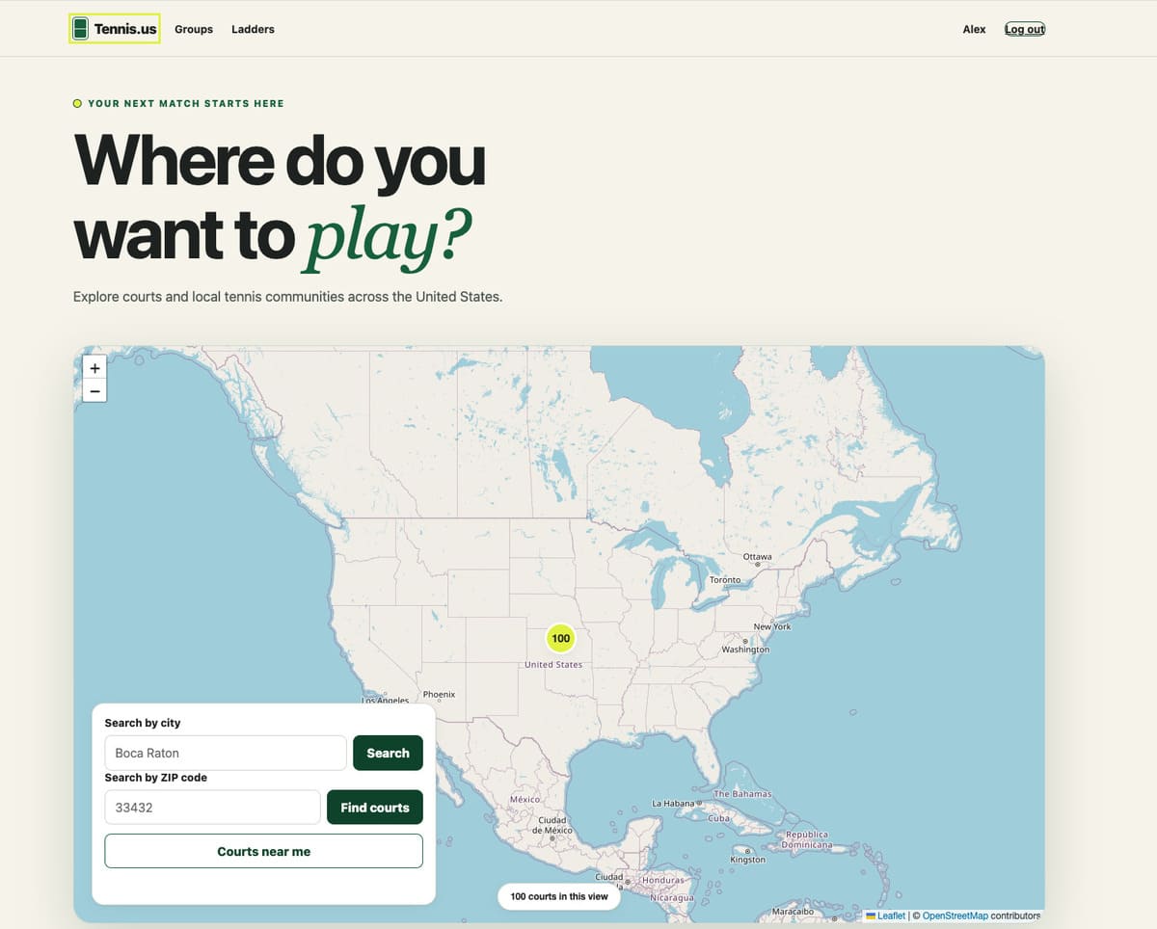The height and width of the screenshot is (929, 1157).
Task: Click the 'Where do you want to play?' heading
Action: 280,199
